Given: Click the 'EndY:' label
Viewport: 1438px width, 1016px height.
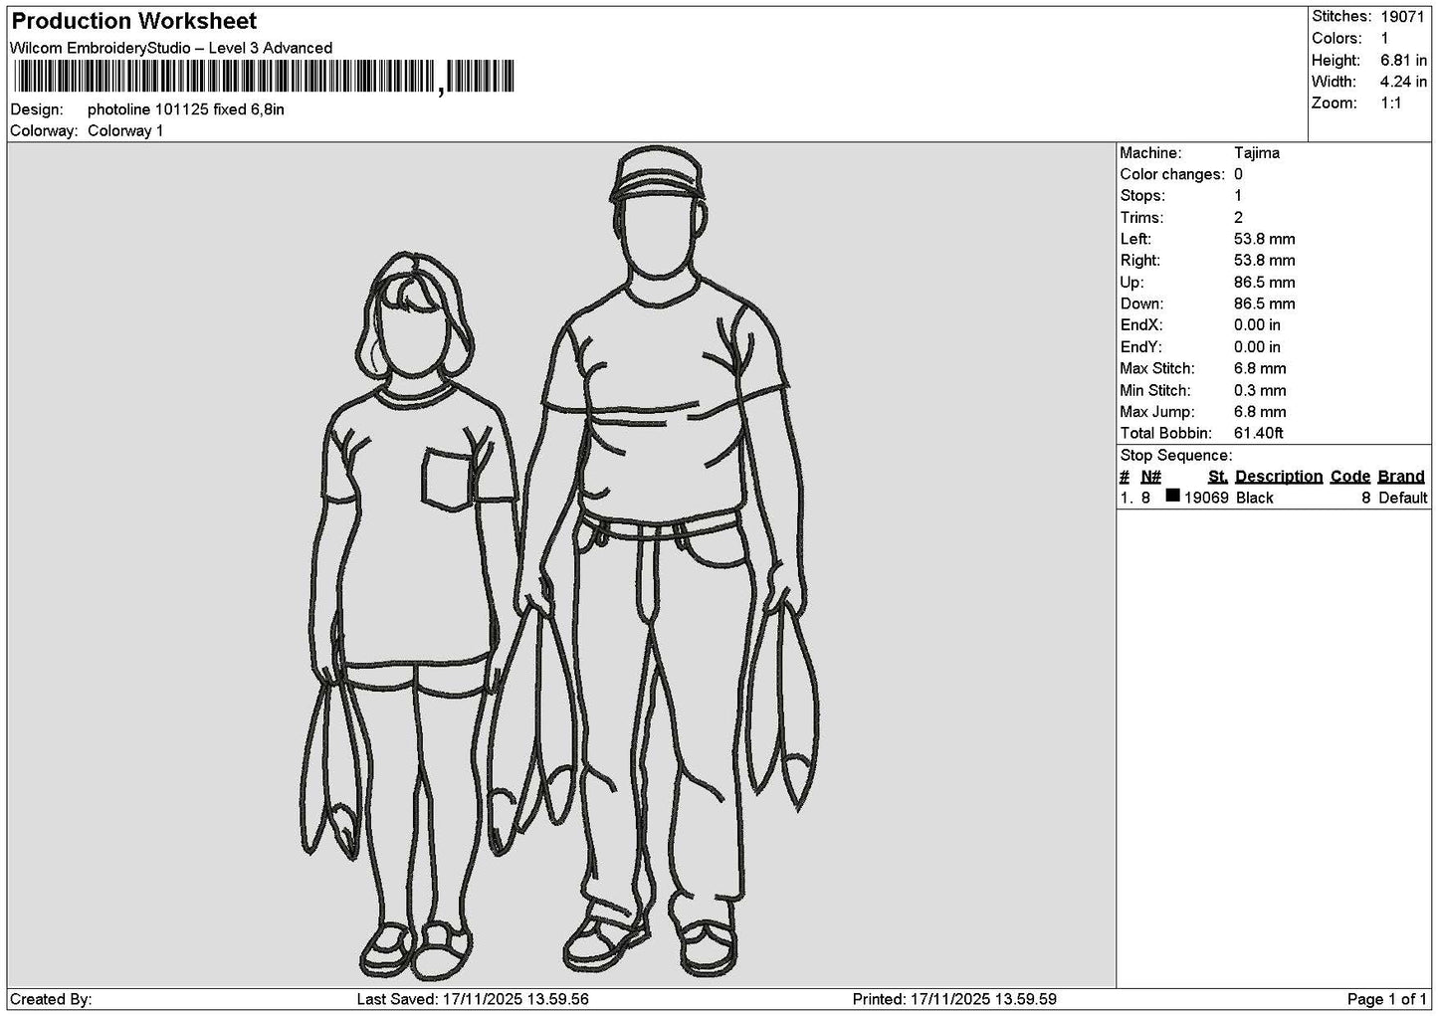Looking at the screenshot, I should click(x=1141, y=347).
